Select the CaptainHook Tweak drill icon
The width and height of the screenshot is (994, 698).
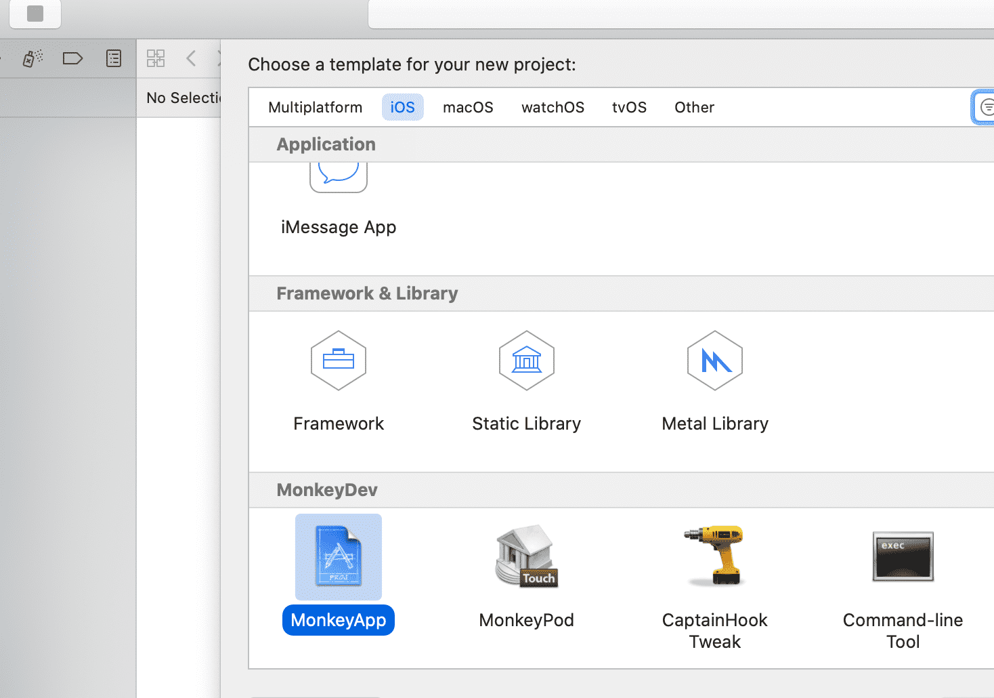pos(715,556)
